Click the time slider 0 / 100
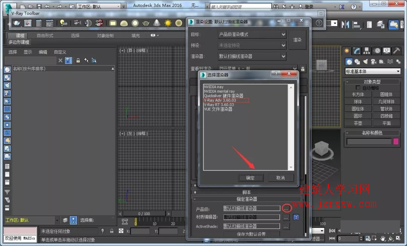The image size is (407, 246). coord(144,214)
